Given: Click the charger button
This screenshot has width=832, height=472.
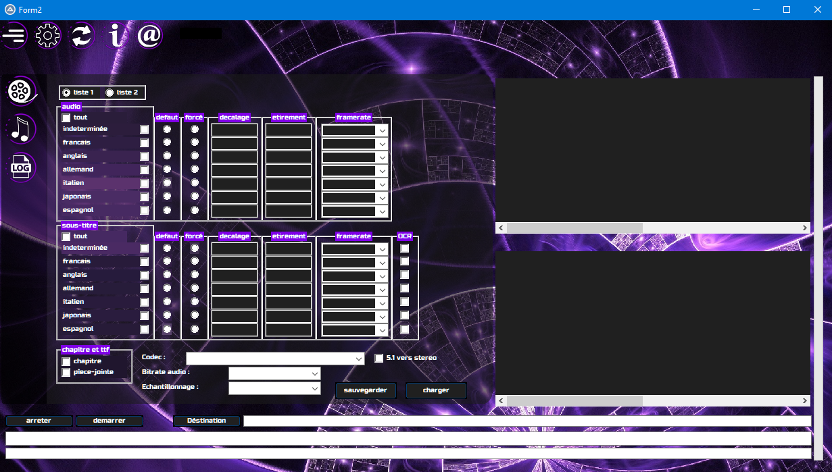Looking at the screenshot, I should click(436, 390).
